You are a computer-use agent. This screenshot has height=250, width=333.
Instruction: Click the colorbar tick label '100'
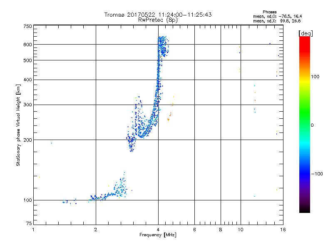(315, 77)
